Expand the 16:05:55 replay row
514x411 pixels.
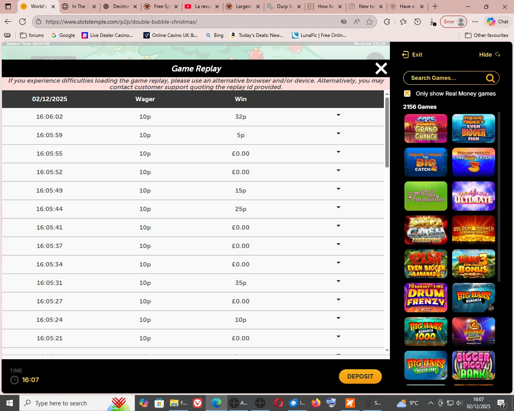click(339, 152)
